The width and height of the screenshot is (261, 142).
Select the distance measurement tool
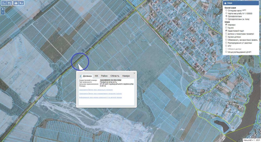tap(4, 3)
